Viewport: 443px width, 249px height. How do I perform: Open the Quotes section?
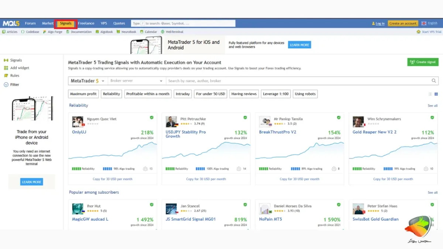119,23
